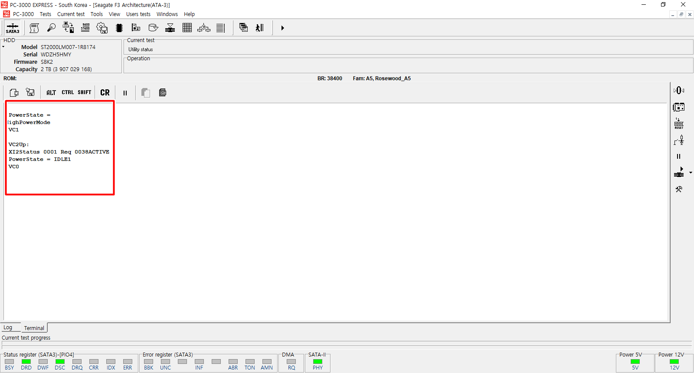Click the power switch circuit icon
Image resolution: width=694 pixels, height=373 pixels.
pos(679,140)
